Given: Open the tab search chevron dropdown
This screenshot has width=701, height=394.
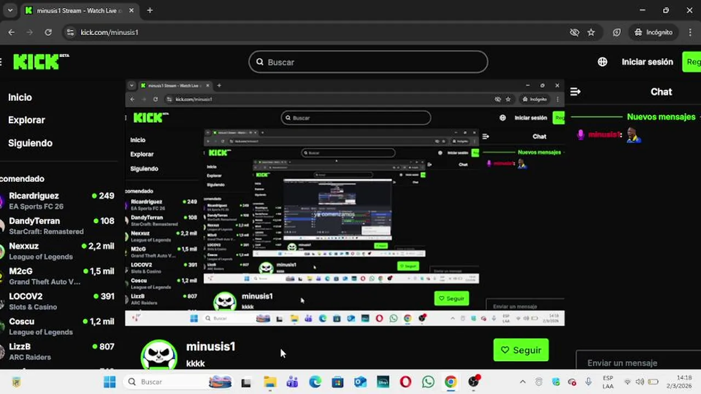Looking at the screenshot, I should tap(10, 10).
